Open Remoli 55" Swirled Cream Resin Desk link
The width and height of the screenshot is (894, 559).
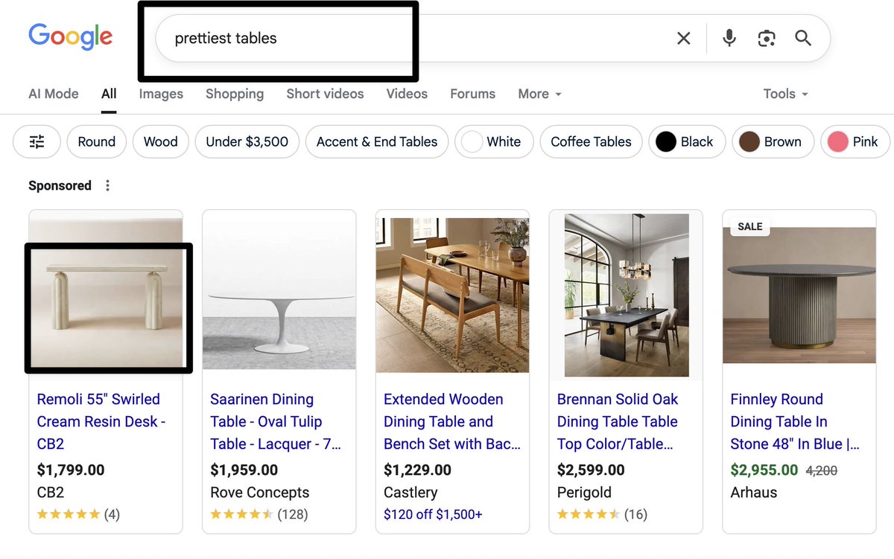tap(101, 421)
